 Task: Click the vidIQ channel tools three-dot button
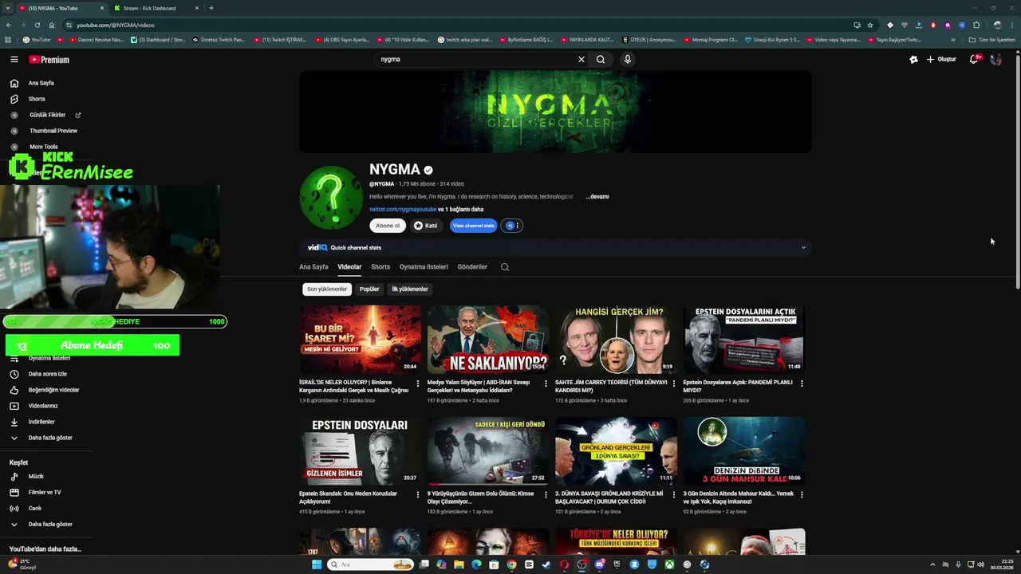pyautogui.click(x=513, y=226)
